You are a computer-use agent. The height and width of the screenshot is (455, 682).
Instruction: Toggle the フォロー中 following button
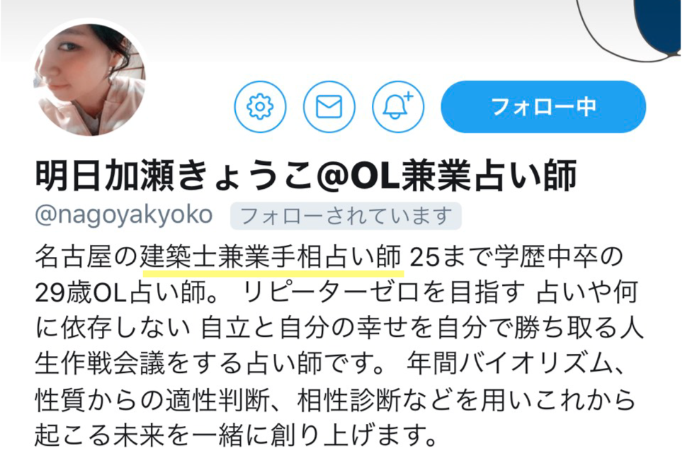tap(543, 106)
